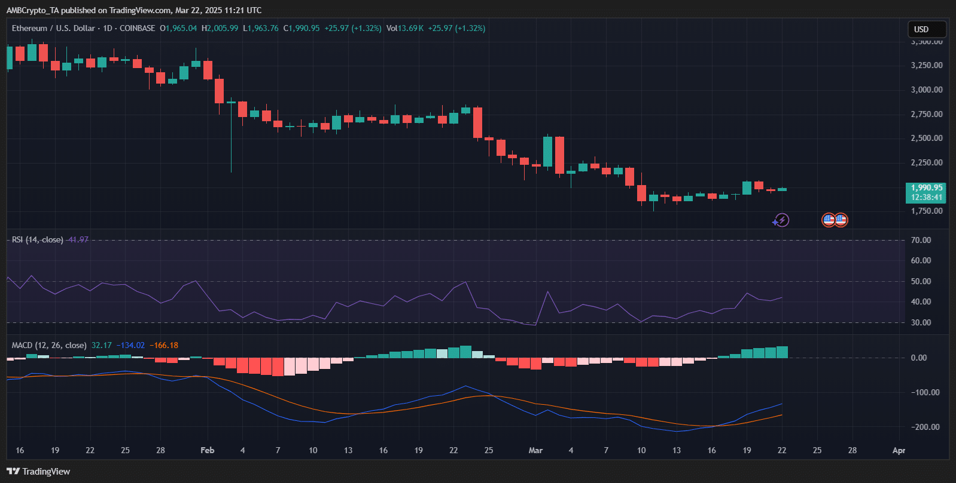Screen dimensions: 956x483
Task: Click the −100.00 level on the MACD scale
Action: (x=925, y=392)
